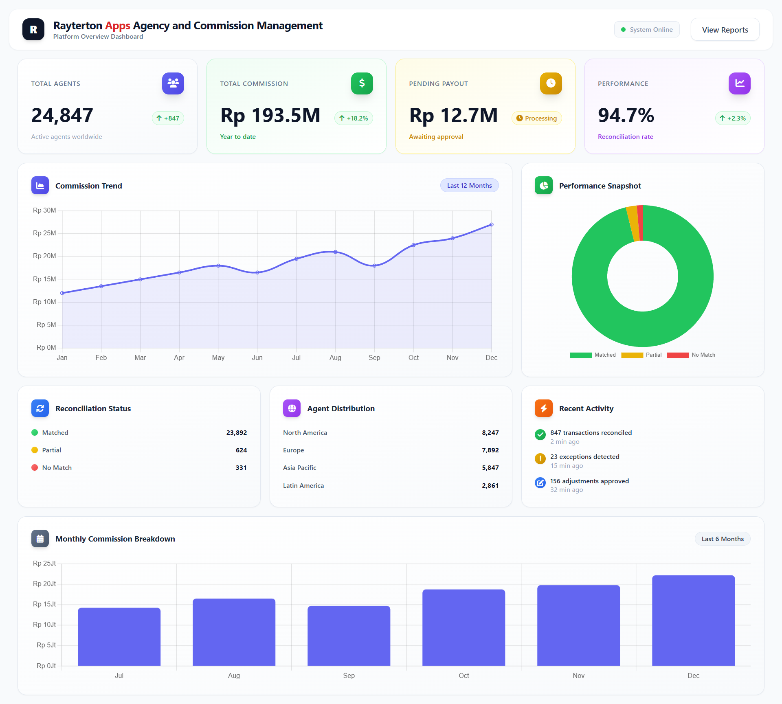Click the Recent Activity lightning icon
Screen dimensions: 782x704
543,408
